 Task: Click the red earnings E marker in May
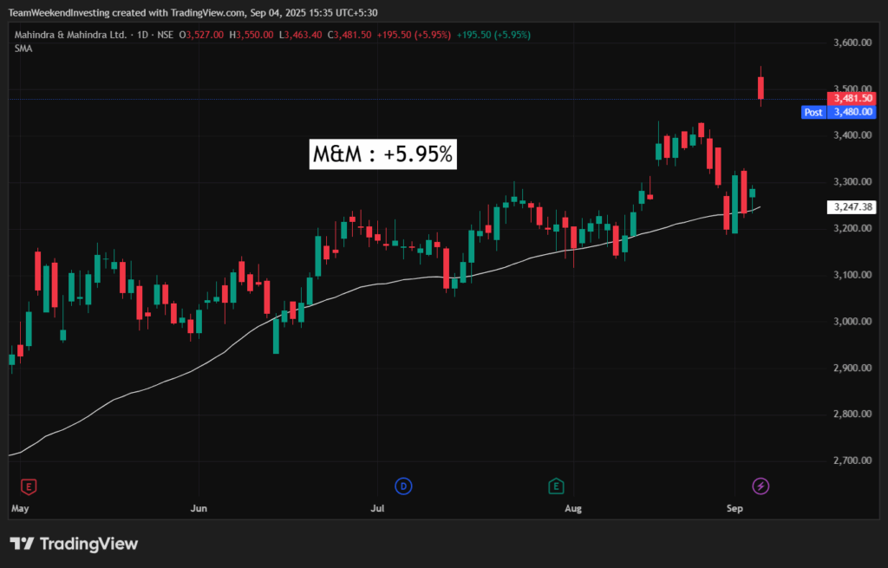29,486
